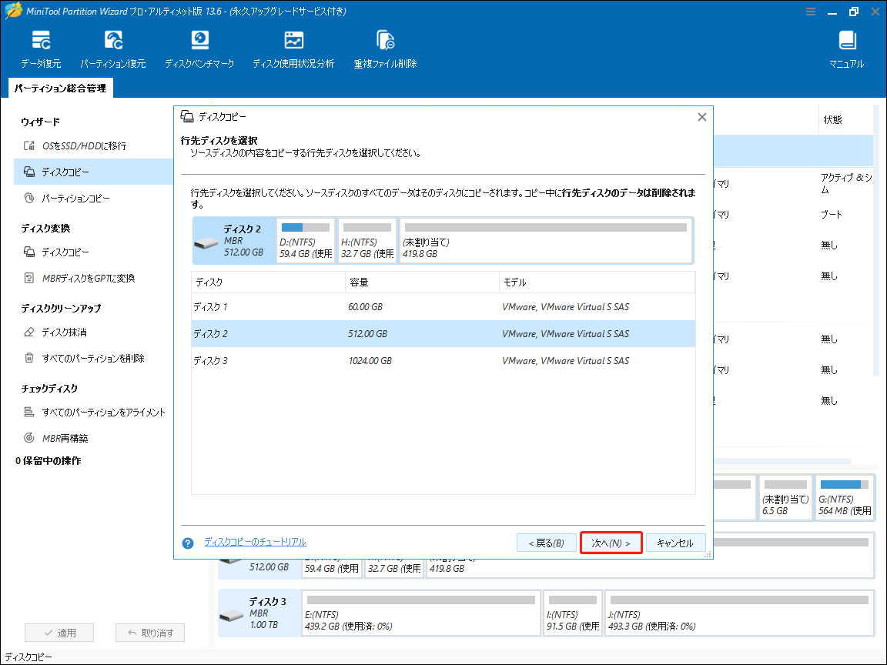Viewport: 887px width, 665px height.
Task: Select 未割り当て 6.5 GB block
Action: point(785,498)
